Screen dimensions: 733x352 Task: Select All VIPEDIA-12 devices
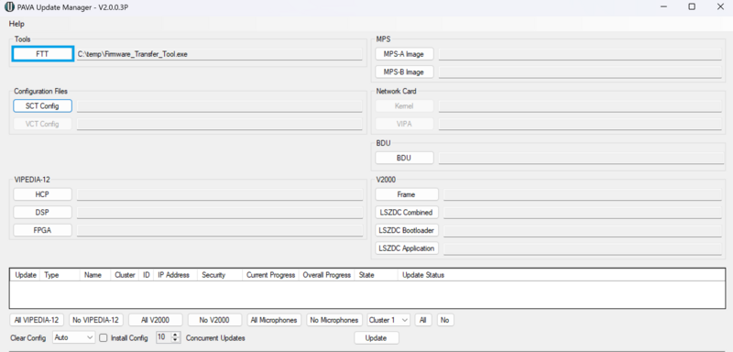point(37,320)
